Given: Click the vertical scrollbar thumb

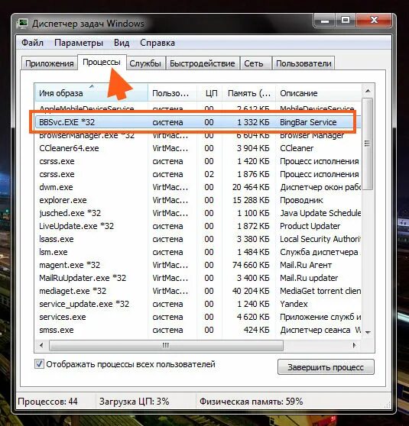Looking at the screenshot, I should pyautogui.click(x=368, y=144).
